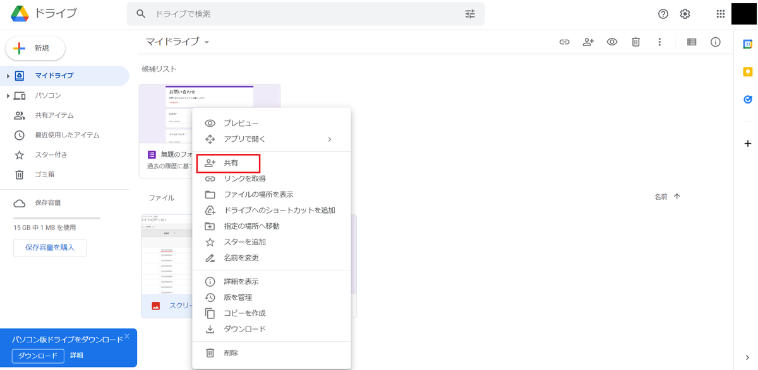Delete selection using the trash icon
The width and height of the screenshot is (758, 370).
[635, 42]
